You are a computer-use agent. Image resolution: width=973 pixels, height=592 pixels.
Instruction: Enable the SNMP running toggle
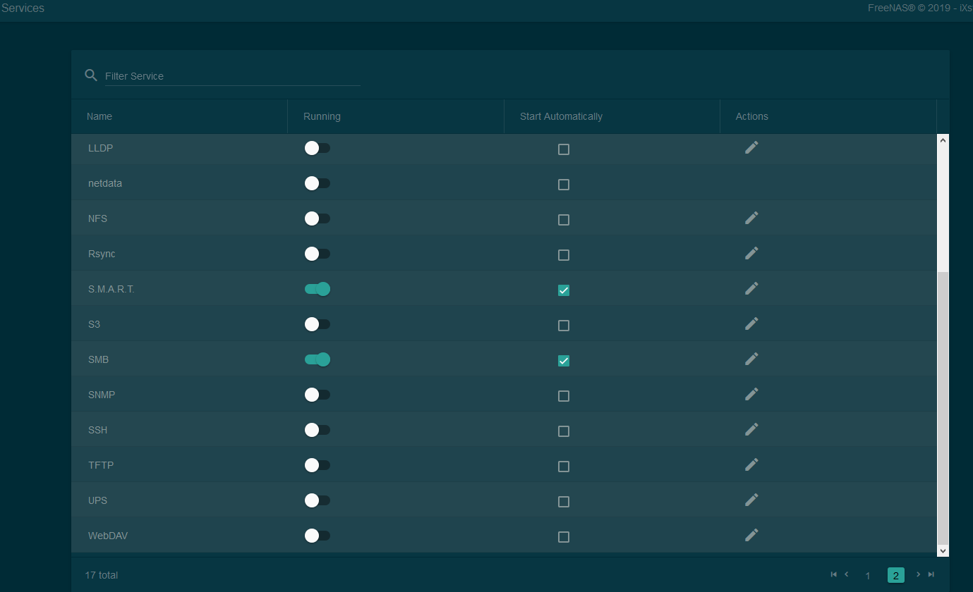(318, 395)
